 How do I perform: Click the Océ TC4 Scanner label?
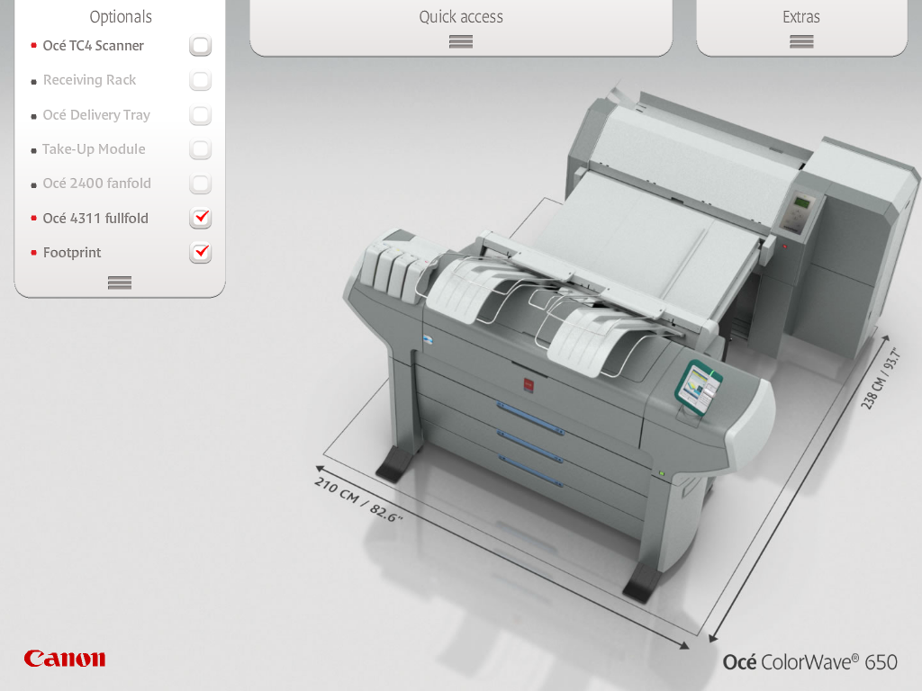click(x=93, y=46)
